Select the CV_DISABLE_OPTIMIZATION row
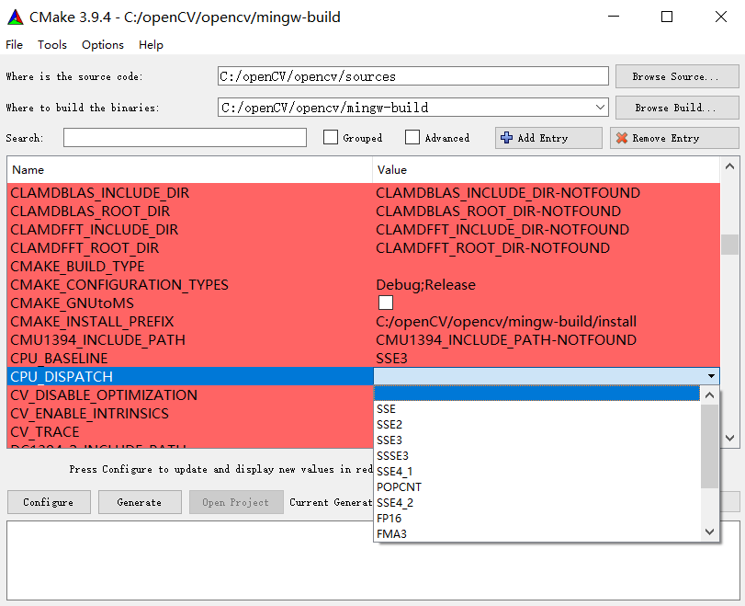Screen dimensions: 745x606 pos(190,395)
